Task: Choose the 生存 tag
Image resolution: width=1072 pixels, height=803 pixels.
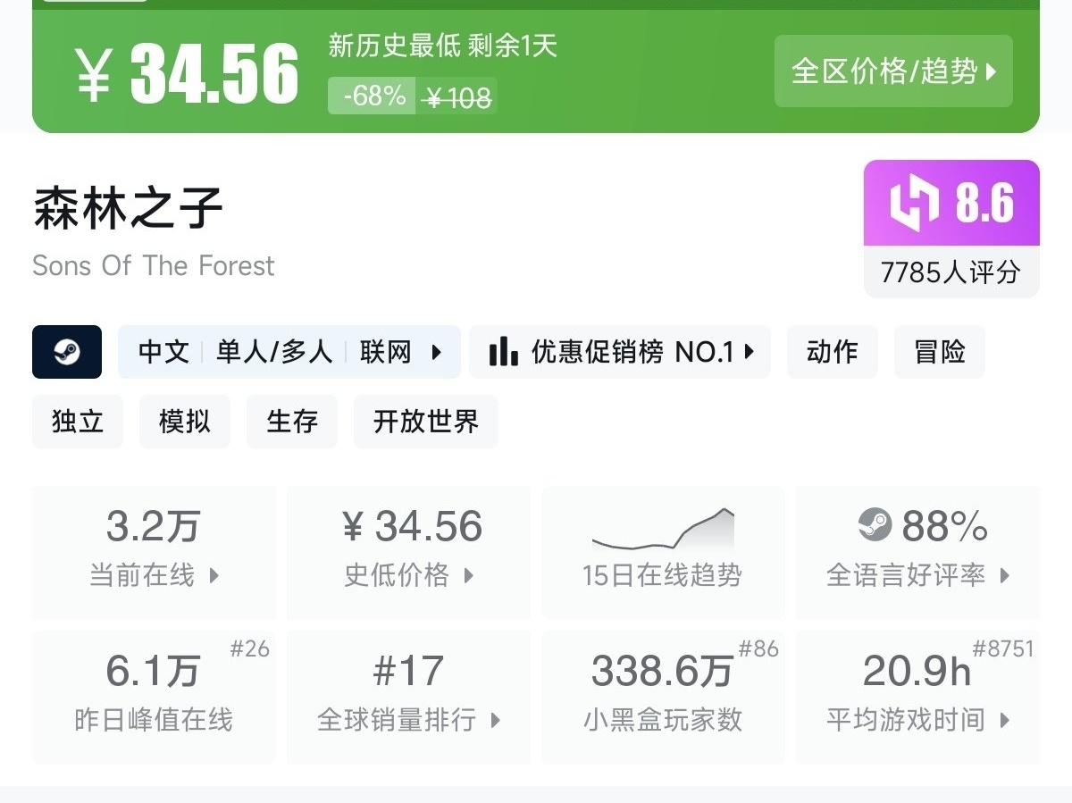Action: [x=292, y=422]
